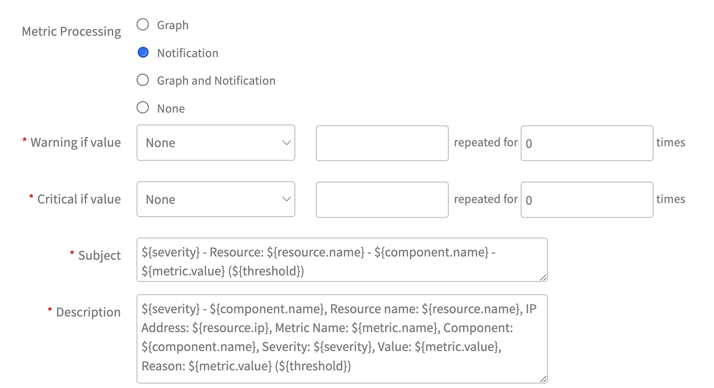Click the chevron on the Critical dropdown

(286, 199)
